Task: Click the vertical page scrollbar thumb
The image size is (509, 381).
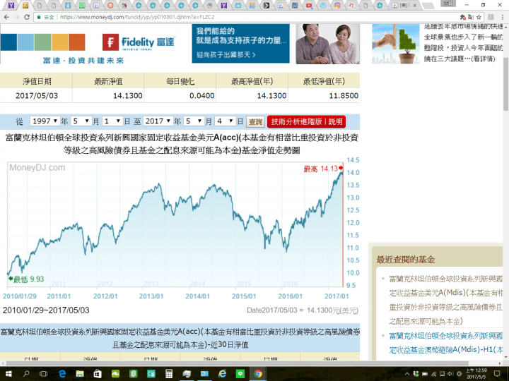Action: 505,84
